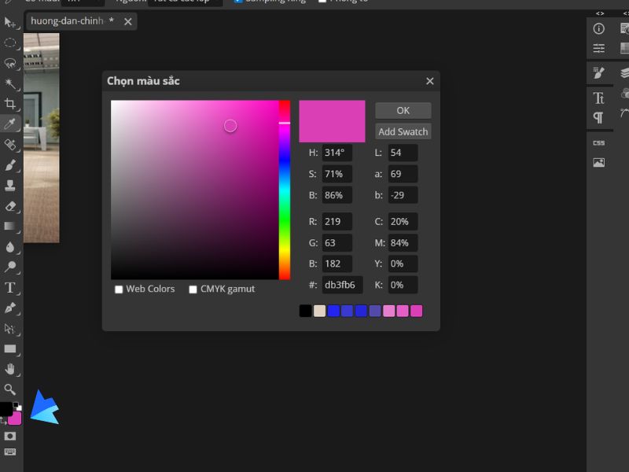
Task: Select the Move tool
Action: coord(9,22)
